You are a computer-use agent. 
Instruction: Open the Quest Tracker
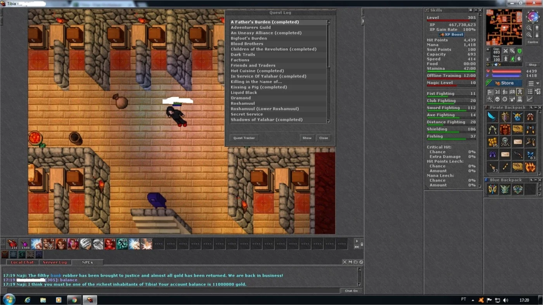tap(244, 138)
